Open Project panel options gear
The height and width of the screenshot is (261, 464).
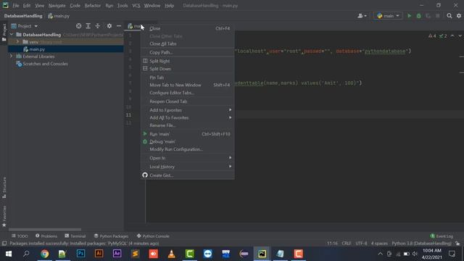coord(109,26)
